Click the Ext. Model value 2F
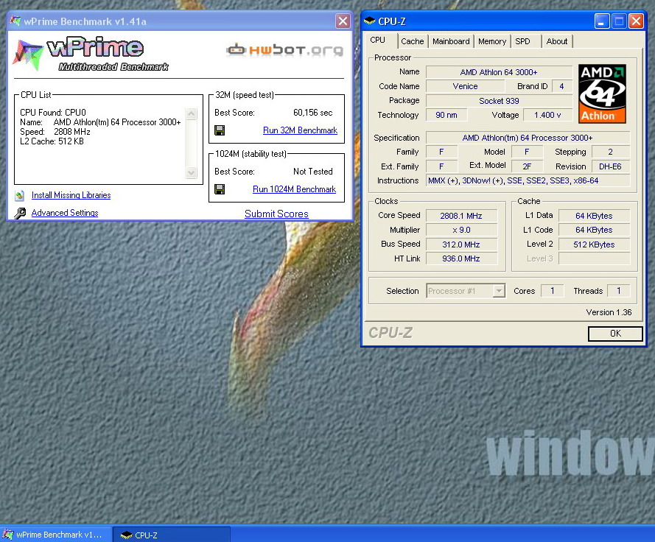 click(527, 166)
